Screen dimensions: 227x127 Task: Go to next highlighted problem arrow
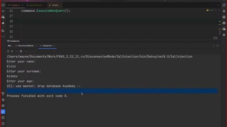(219, 10)
